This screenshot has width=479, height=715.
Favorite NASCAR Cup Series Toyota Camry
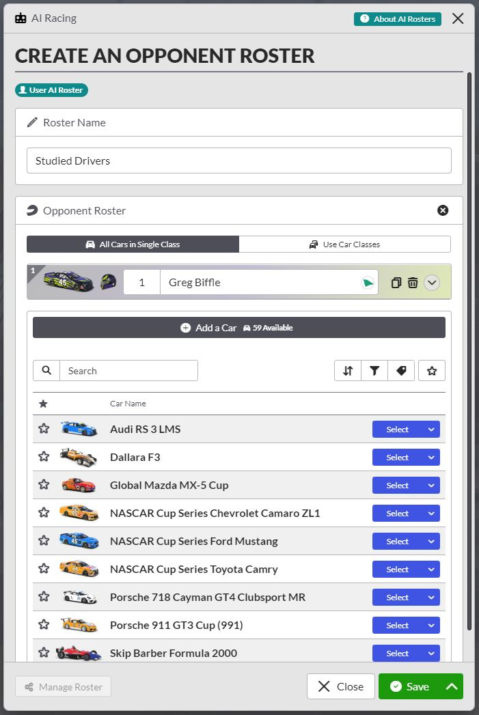tap(44, 568)
